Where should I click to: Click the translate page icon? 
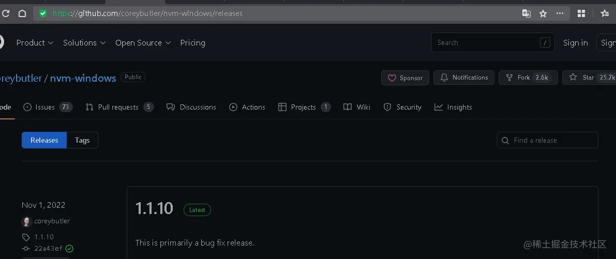(x=527, y=13)
